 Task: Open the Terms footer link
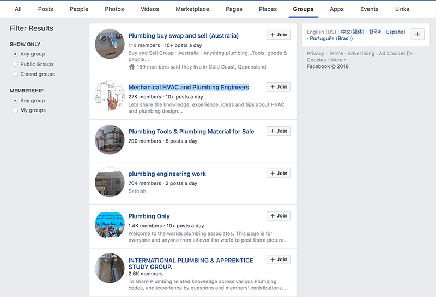point(336,53)
